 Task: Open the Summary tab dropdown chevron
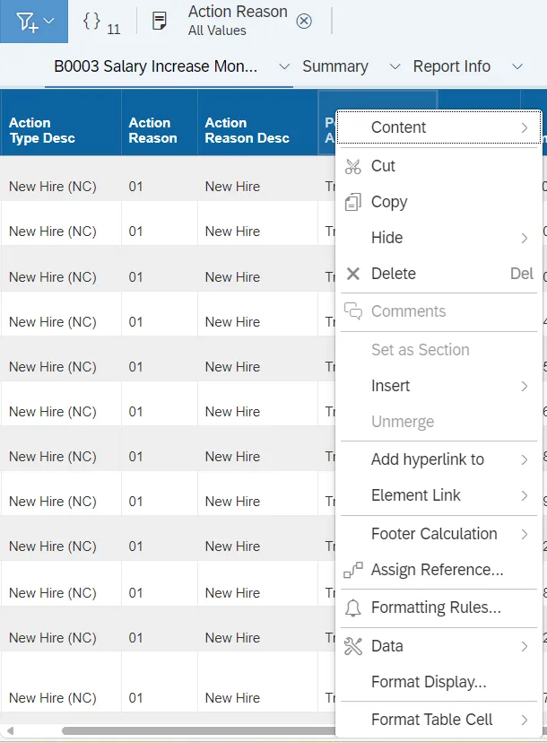(395, 66)
